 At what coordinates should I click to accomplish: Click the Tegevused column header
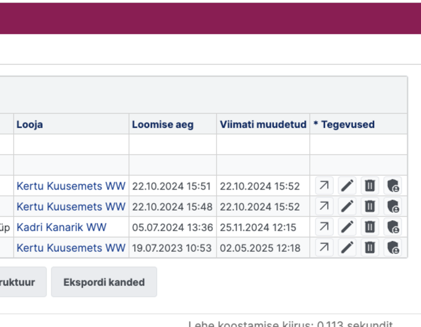344,124
